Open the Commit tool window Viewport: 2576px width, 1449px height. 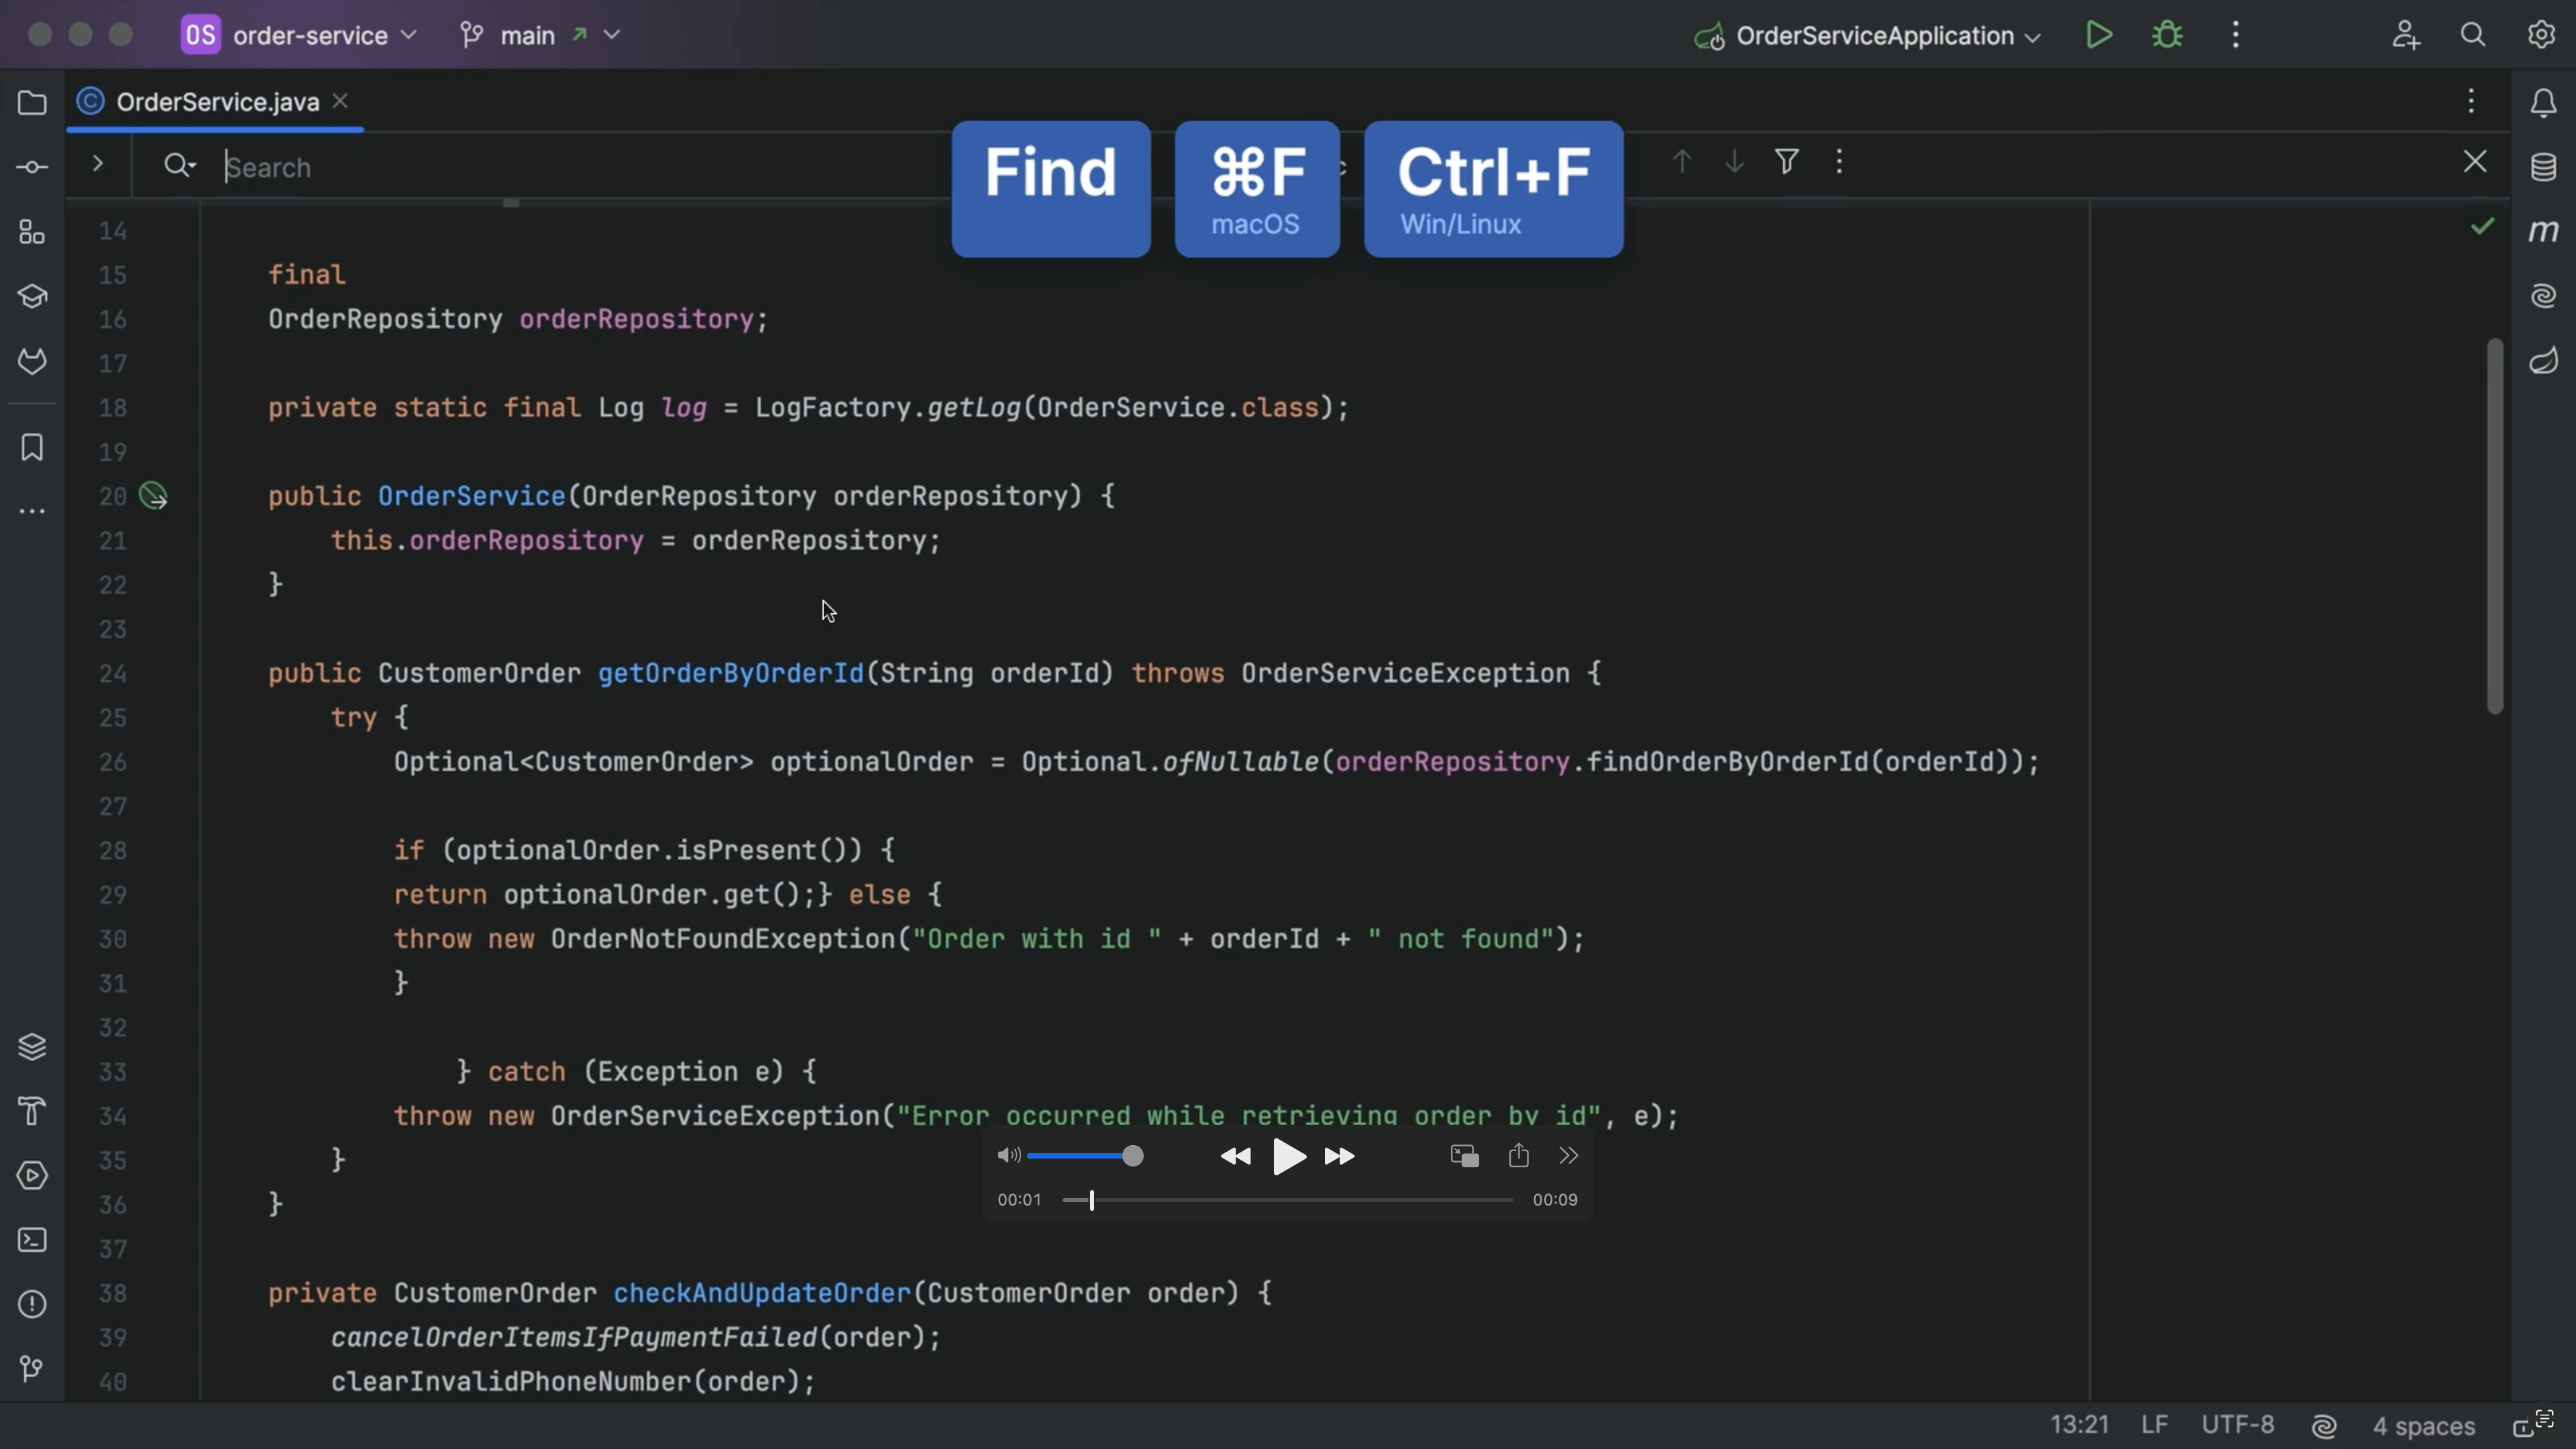(x=32, y=167)
